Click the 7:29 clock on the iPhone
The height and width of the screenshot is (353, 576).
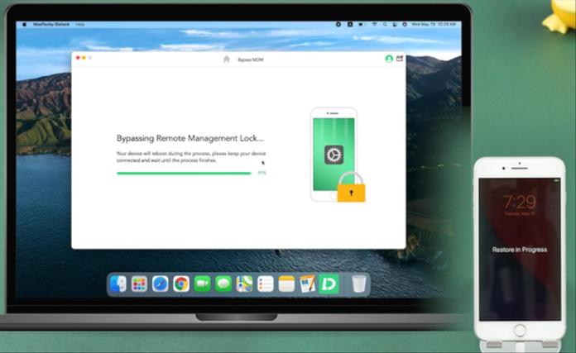click(520, 202)
